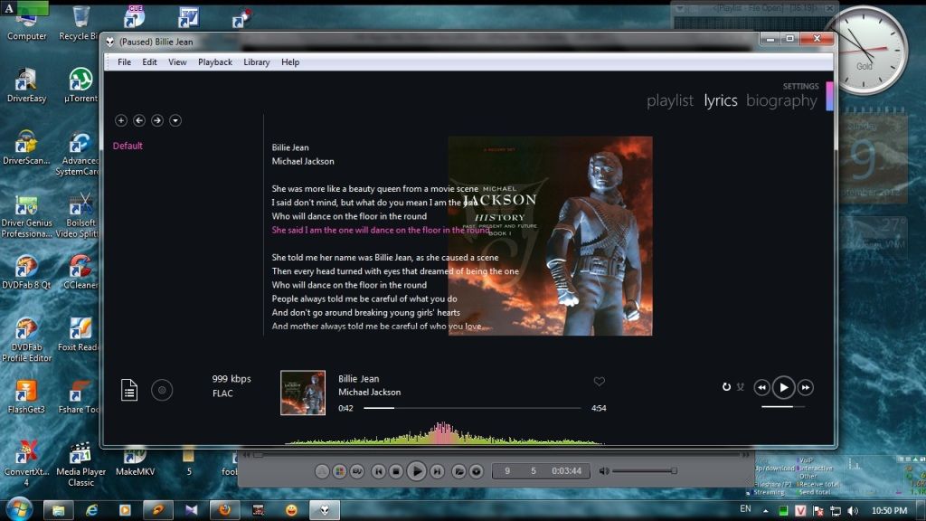Resume playback with the round play button
926x521 pixels.
point(784,387)
